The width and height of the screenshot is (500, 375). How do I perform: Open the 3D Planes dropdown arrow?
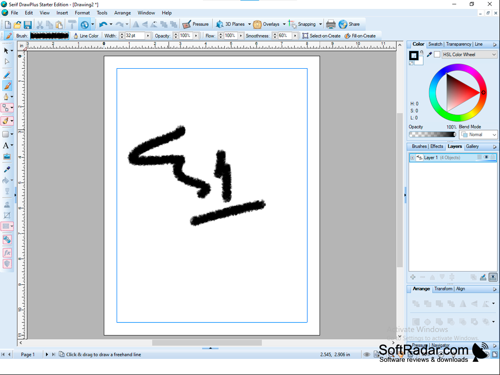point(249,24)
